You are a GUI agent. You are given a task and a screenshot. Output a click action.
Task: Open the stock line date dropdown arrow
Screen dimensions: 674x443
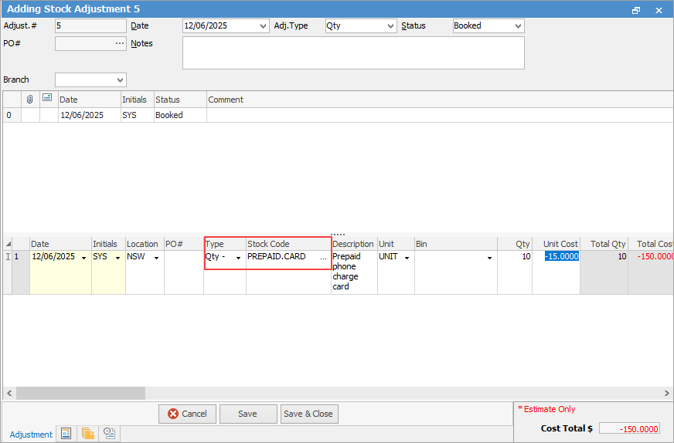point(83,258)
